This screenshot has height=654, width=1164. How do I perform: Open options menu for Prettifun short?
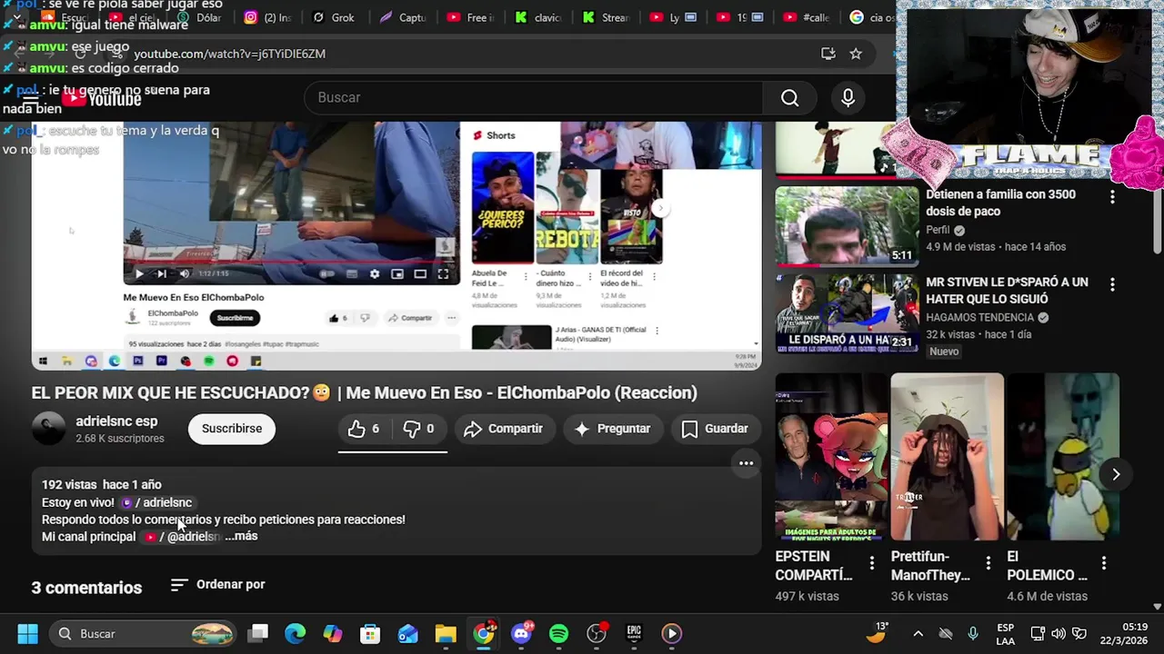(x=988, y=563)
